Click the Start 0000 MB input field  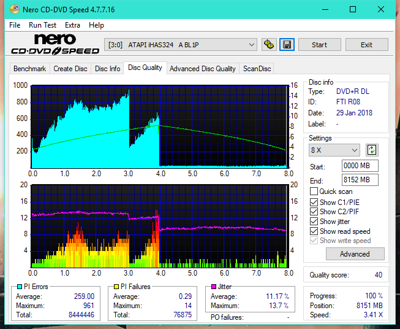coord(360,166)
